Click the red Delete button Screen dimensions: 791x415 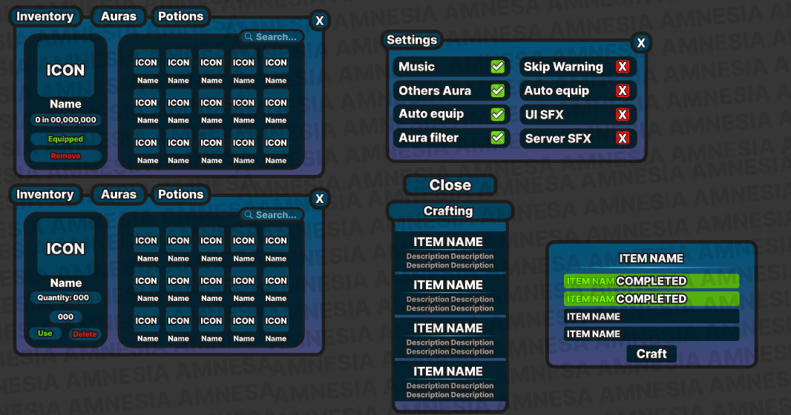[x=85, y=334]
